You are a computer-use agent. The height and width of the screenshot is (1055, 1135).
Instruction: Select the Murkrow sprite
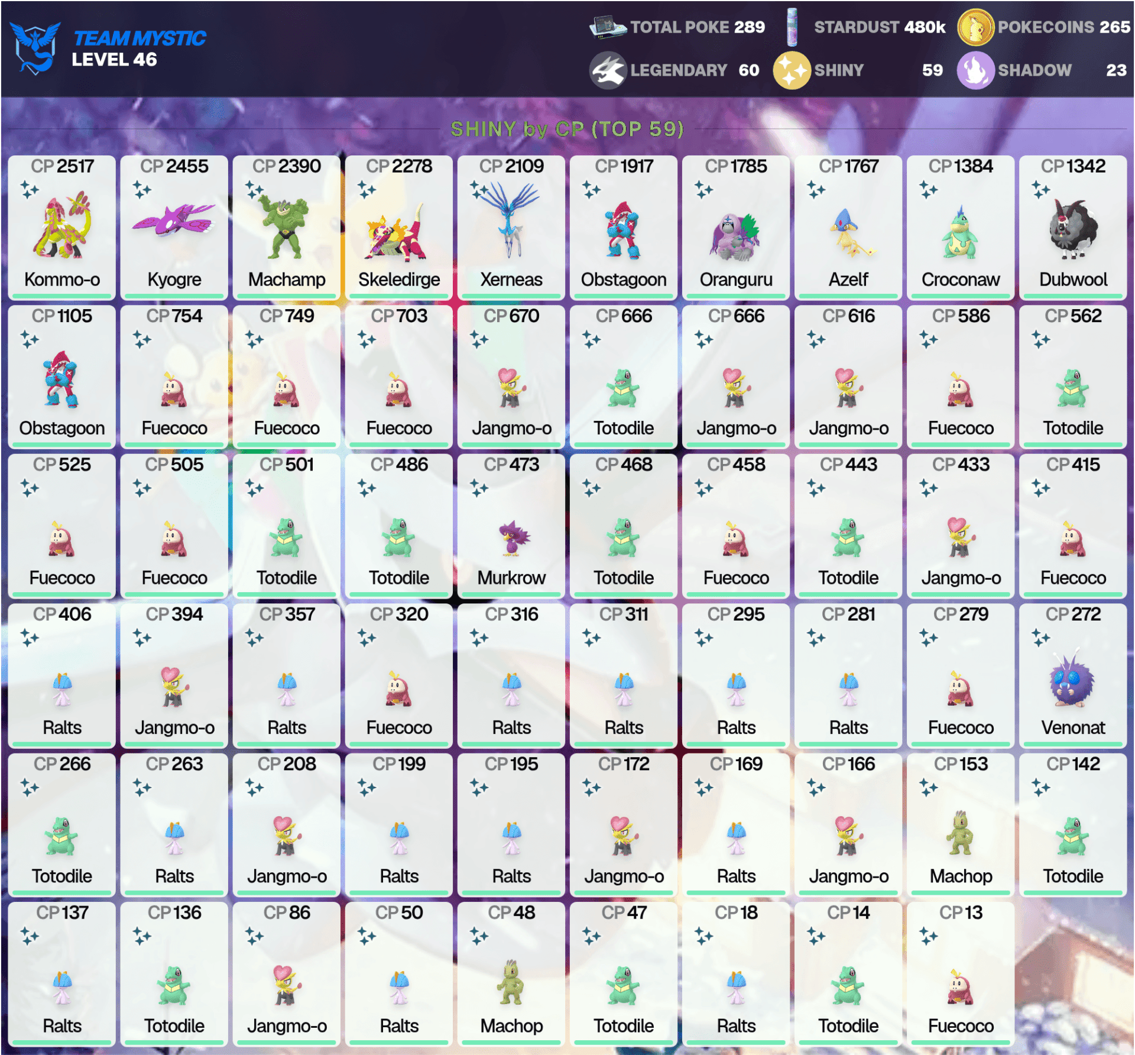click(x=514, y=538)
